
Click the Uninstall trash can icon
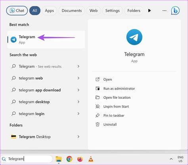(x=98, y=124)
